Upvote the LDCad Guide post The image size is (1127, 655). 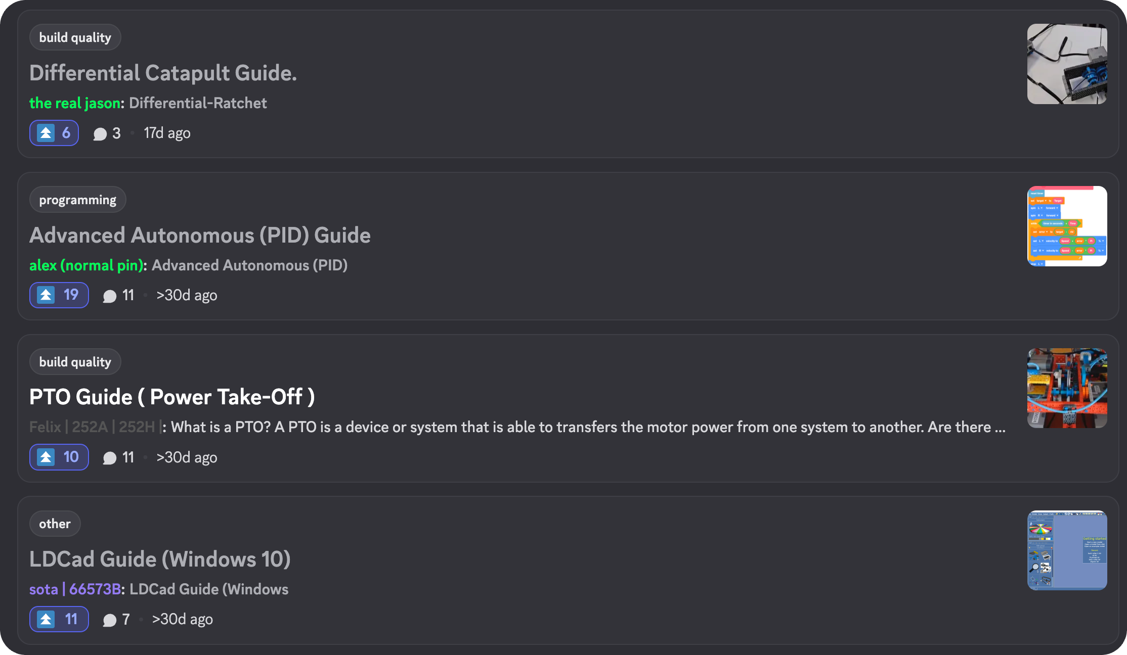(x=59, y=619)
